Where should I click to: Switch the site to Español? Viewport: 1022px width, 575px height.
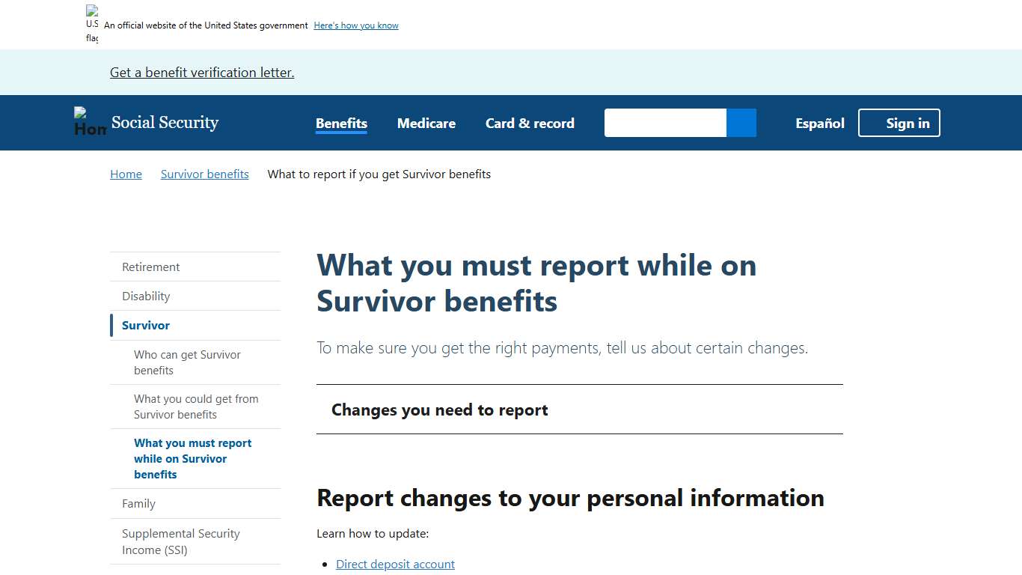[819, 123]
